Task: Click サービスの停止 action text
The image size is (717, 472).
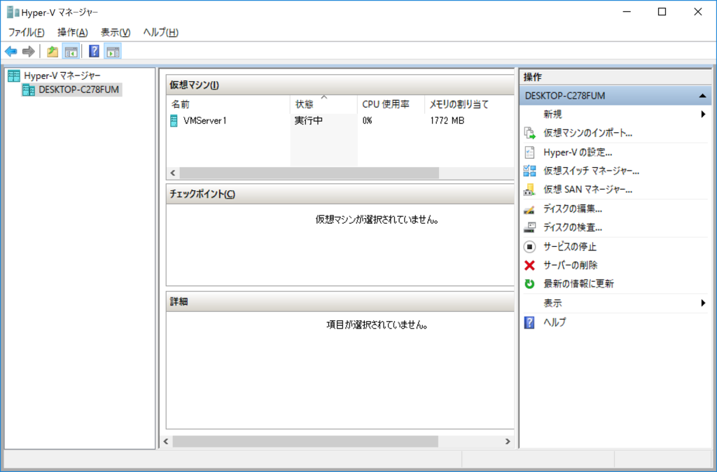Action: 570,247
